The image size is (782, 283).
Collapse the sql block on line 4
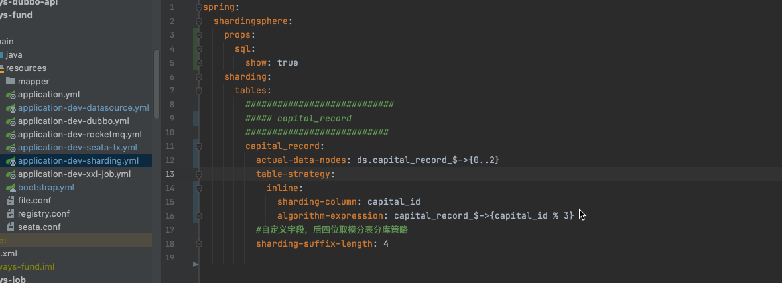[x=199, y=49]
